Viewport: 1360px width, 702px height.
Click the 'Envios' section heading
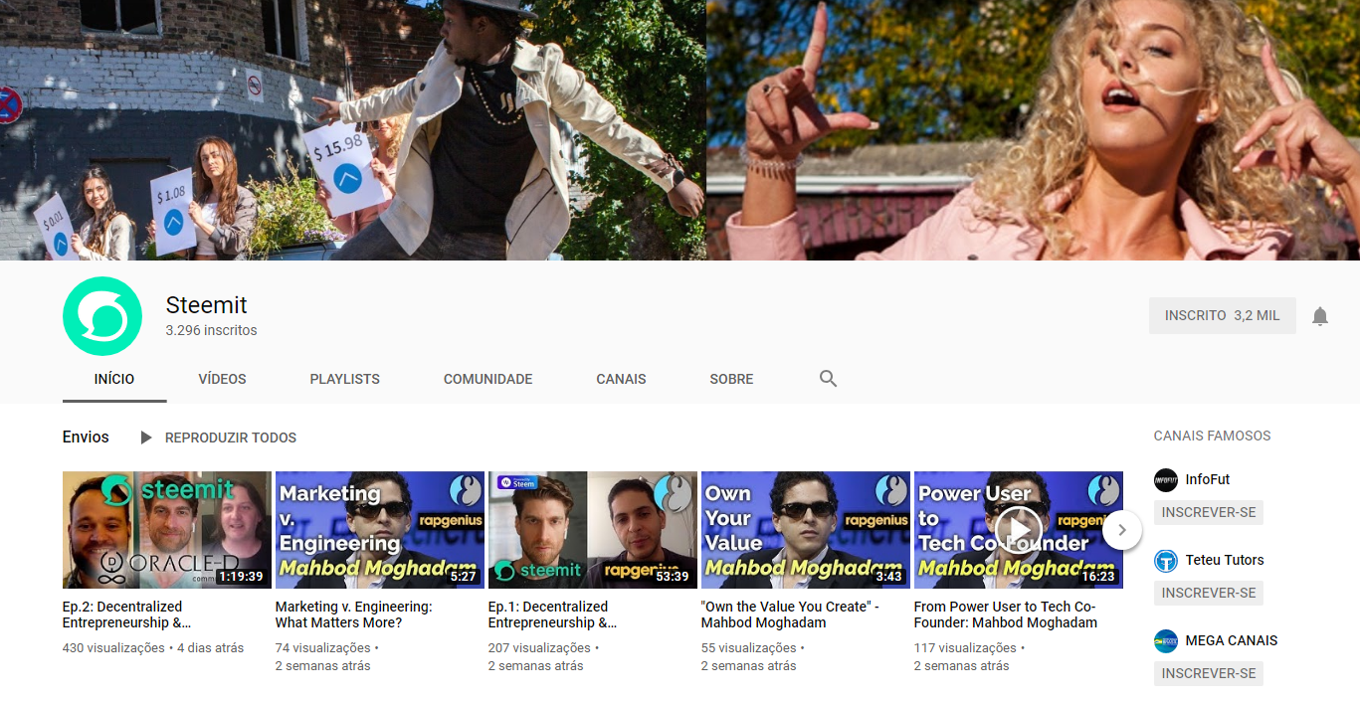[86, 438]
